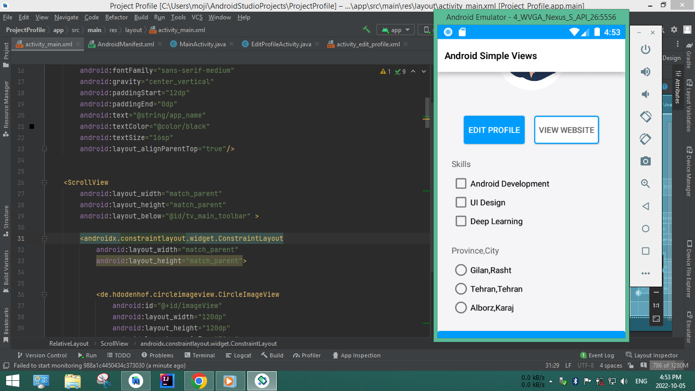The image size is (695, 391).
Task: Click RelativeLayout in the breadcrumb bar
Action: (69, 344)
